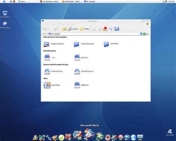Click the taskbar clock
Screen dimensions: 176x141
click(172, 1)
